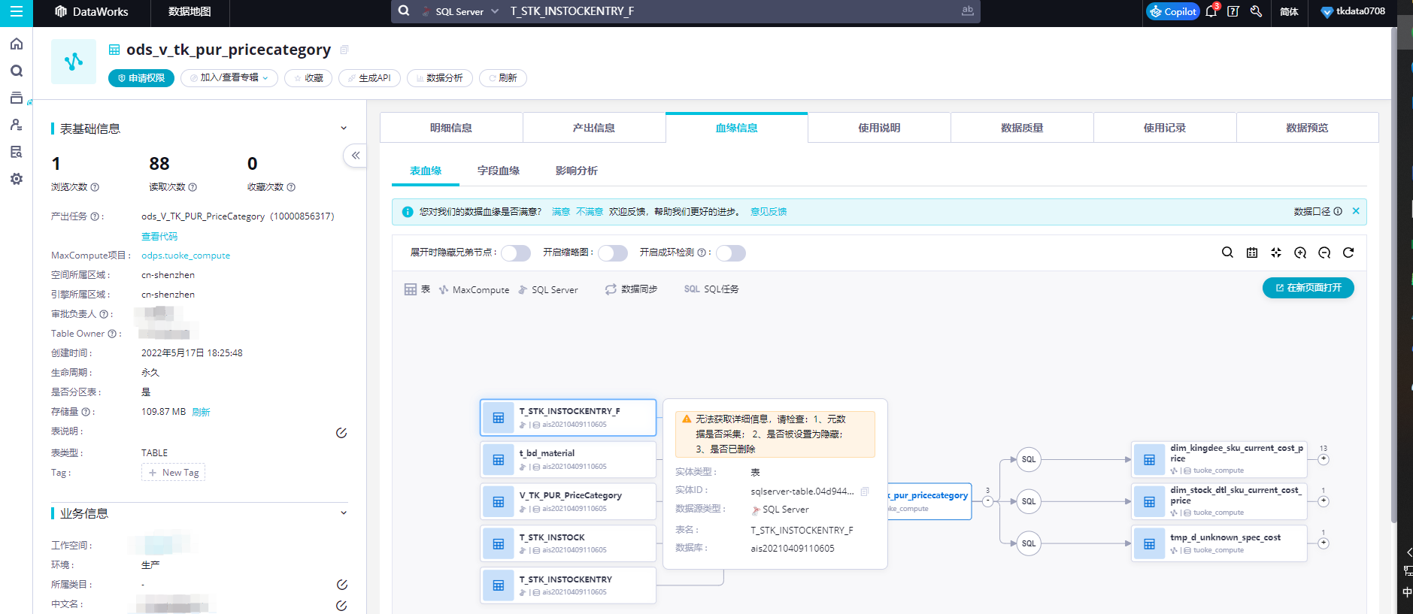Open the 加入/查看专辑 dropdown
This screenshot has width=1413, height=614.
pyautogui.click(x=229, y=78)
